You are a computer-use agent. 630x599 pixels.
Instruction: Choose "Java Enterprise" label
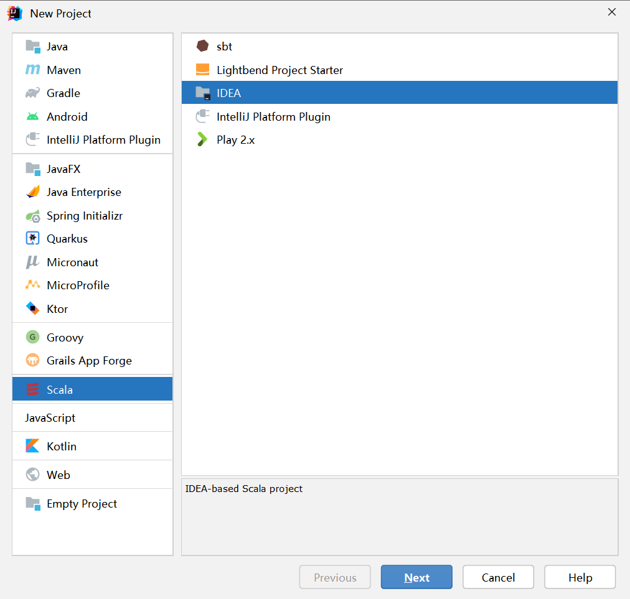(x=84, y=192)
